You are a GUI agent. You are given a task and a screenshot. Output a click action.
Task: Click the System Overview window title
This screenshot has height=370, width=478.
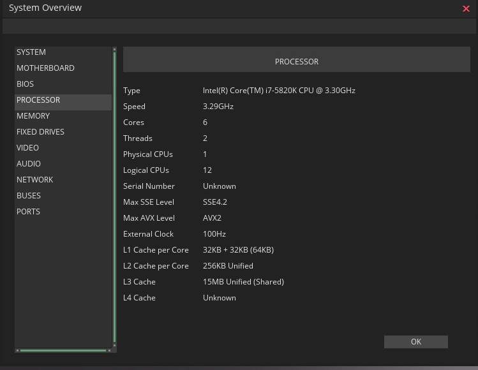45,8
